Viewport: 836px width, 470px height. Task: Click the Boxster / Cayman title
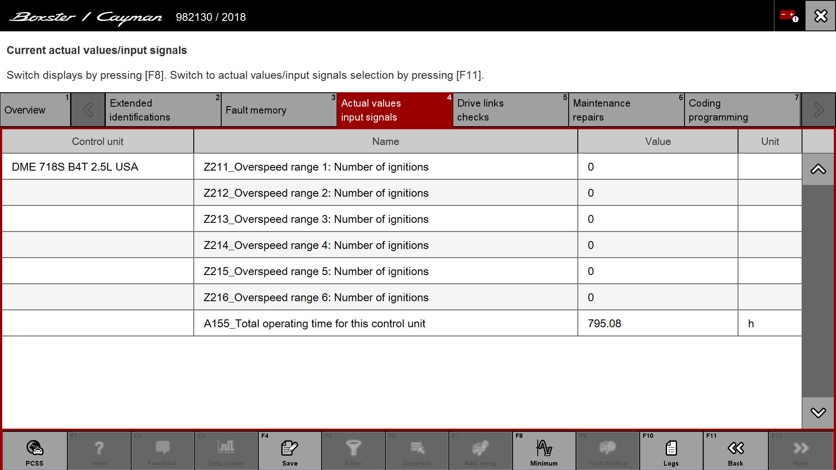tap(86, 17)
